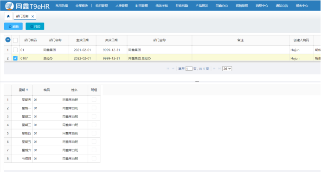Close the 部门班制 tab

33,17
